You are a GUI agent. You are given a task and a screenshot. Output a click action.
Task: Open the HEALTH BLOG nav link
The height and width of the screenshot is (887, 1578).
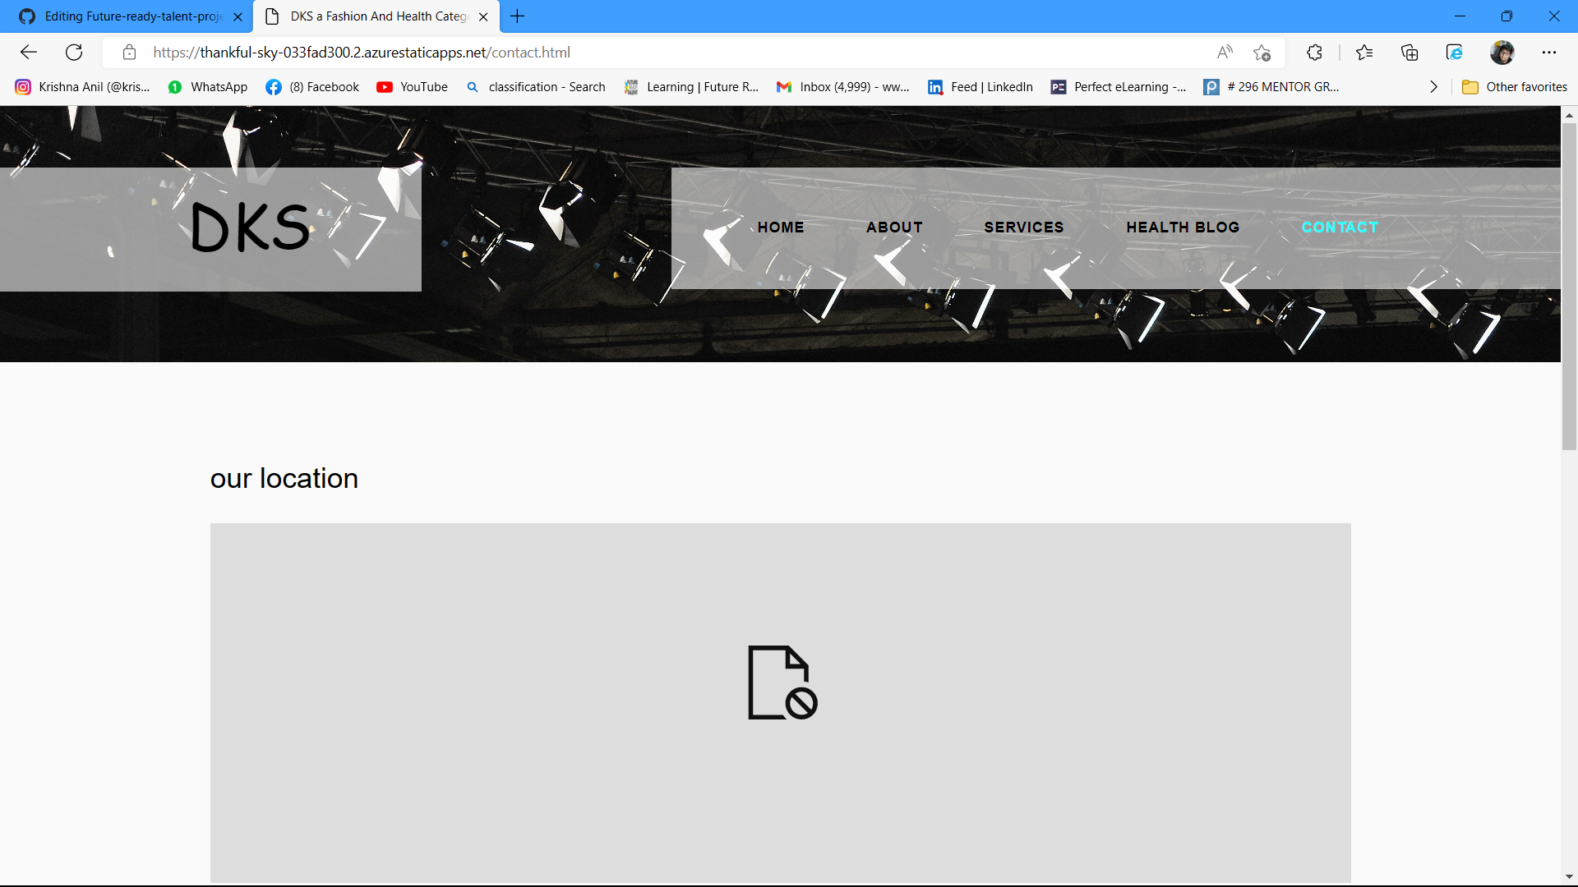[x=1183, y=227]
